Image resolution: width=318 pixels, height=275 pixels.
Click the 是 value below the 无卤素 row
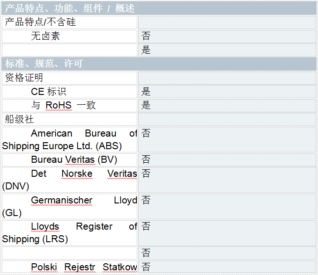point(146,50)
